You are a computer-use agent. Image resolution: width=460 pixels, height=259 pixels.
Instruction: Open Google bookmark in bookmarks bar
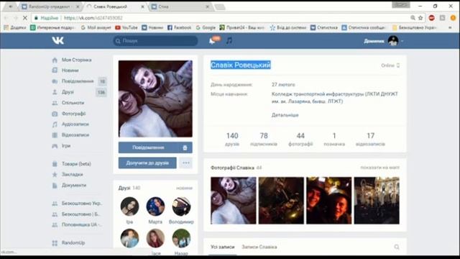(206, 27)
